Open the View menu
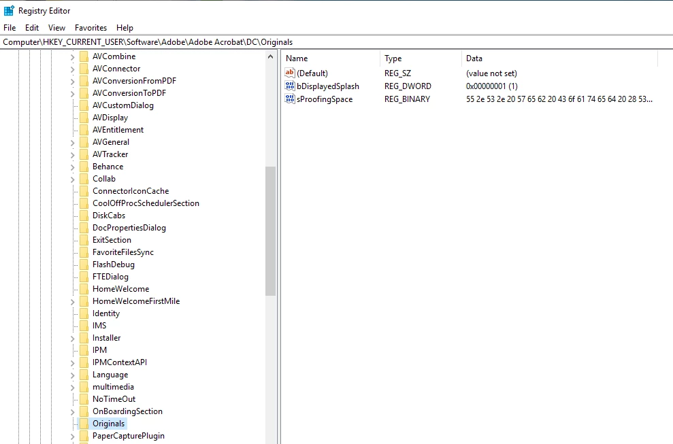The width and height of the screenshot is (673, 444). (x=56, y=27)
